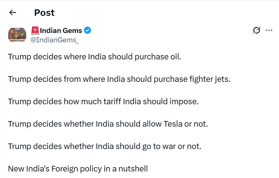Click the word "Tesla" in the post
The image size is (279, 178).
(x=173, y=124)
